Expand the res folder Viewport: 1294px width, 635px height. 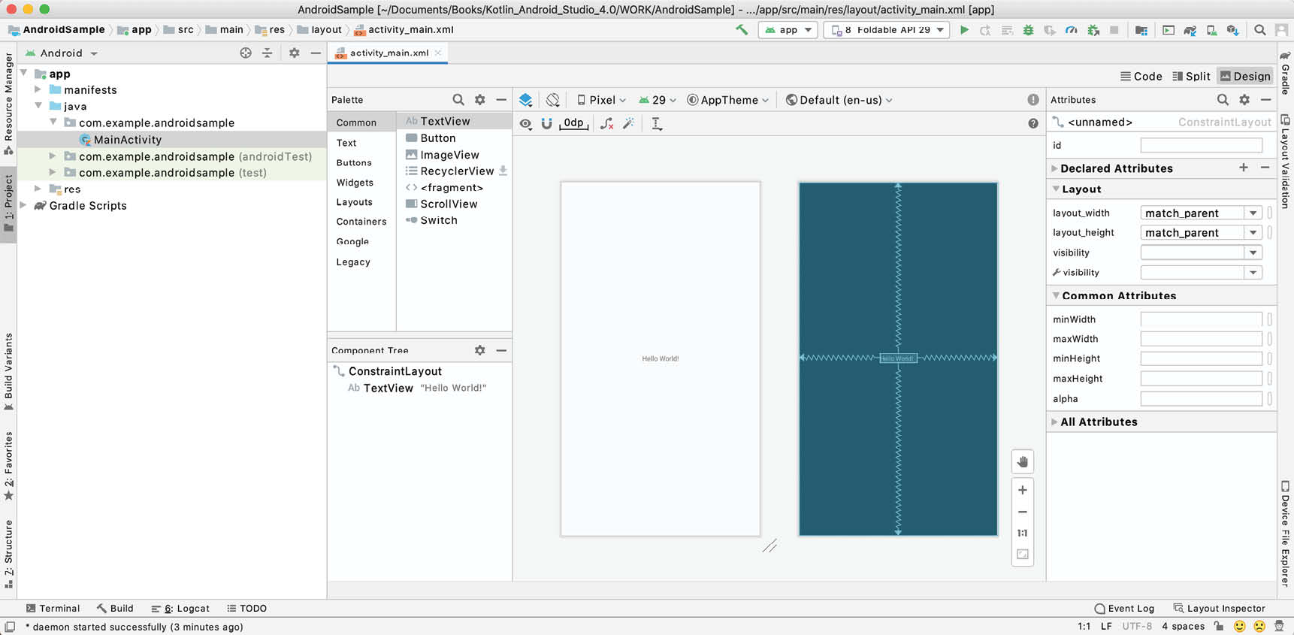(x=38, y=189)
